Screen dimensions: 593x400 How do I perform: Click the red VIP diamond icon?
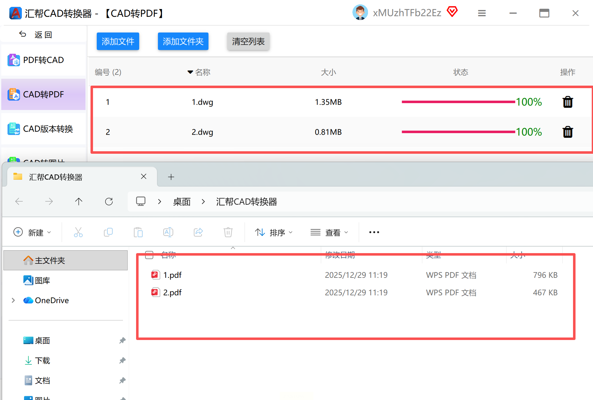[x=452, y=12]
